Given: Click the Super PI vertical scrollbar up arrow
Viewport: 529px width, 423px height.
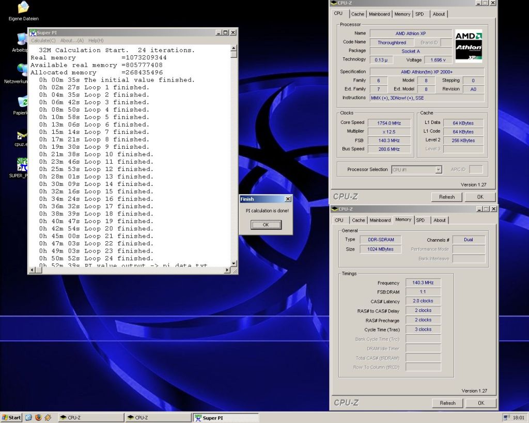Looking at the screenshot, I should (234, 48).
